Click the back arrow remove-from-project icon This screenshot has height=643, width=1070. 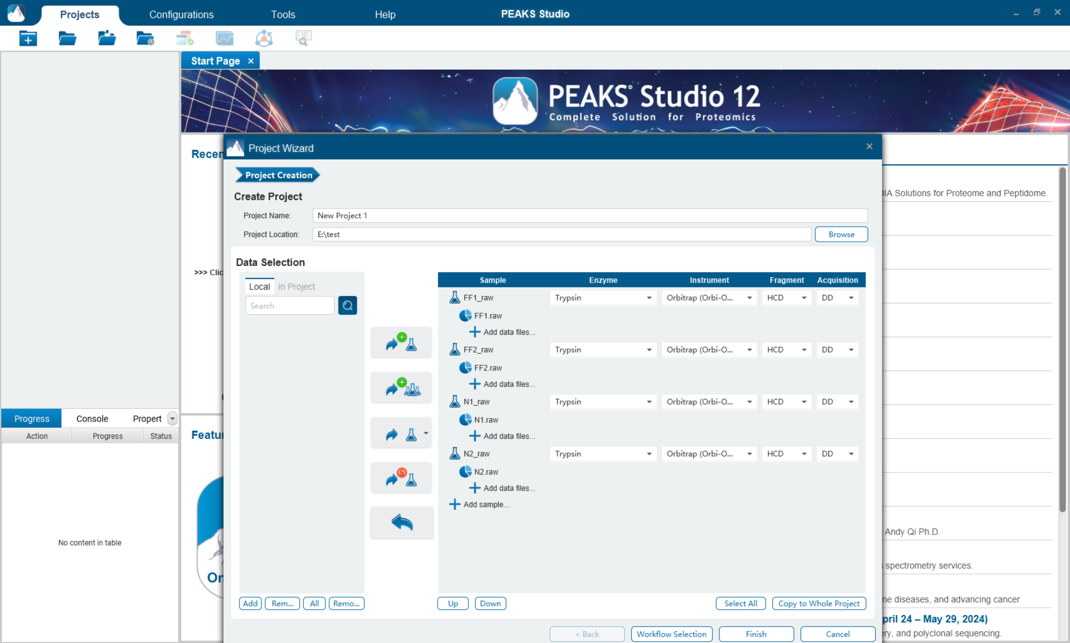(x=402, y=523)
